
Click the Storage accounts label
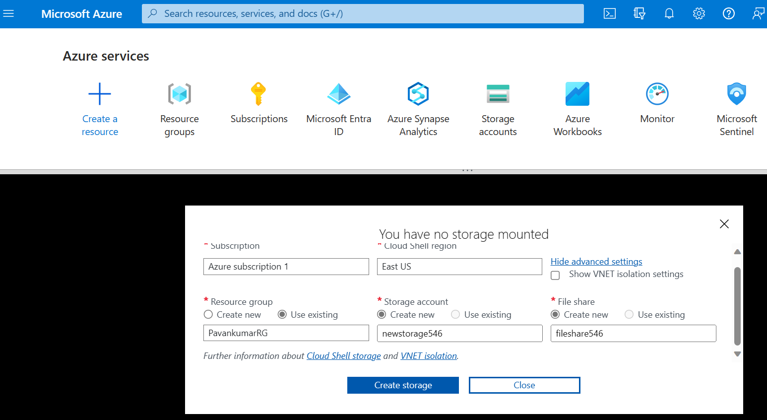click(x=498, y=125)
